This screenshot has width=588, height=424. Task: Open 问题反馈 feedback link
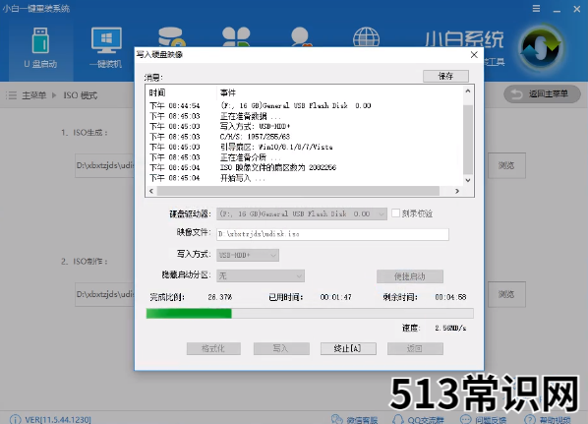483,420
